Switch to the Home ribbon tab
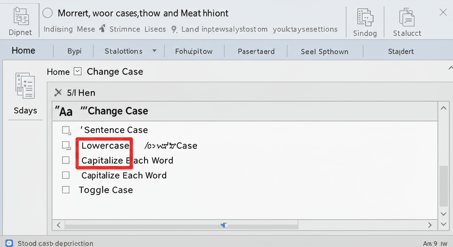The width and height of the screenshot is (453, 247). click(23, 50)
